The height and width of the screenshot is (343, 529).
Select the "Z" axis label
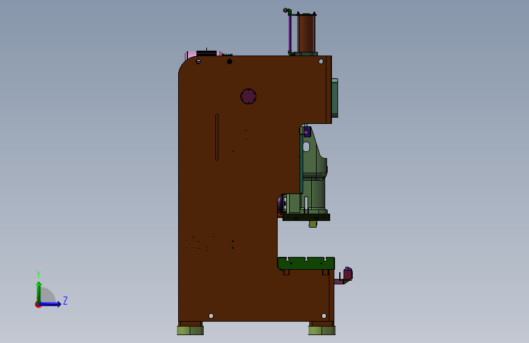65,300
